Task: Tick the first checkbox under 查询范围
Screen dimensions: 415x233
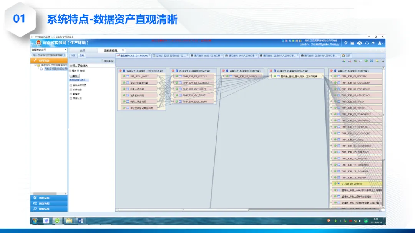Action: [x=71, y=85]
